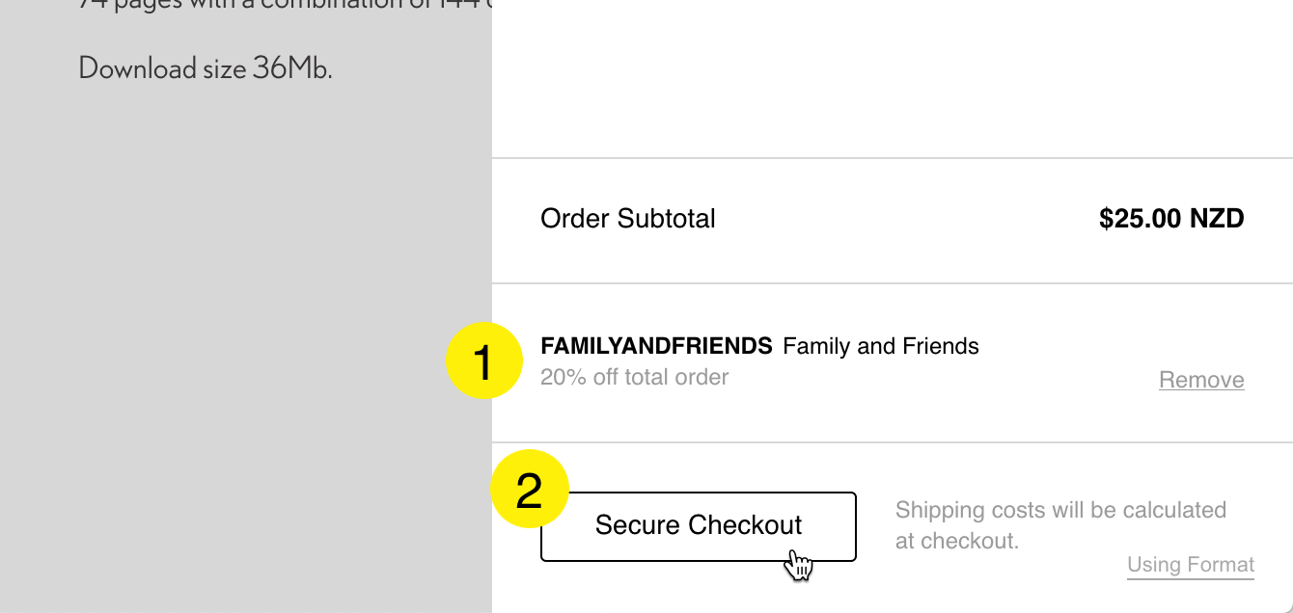Dismiss cart by clicking the gray overlay
Image resolution: width=1293 pixels, height=613 pixels.
point(246,337)
